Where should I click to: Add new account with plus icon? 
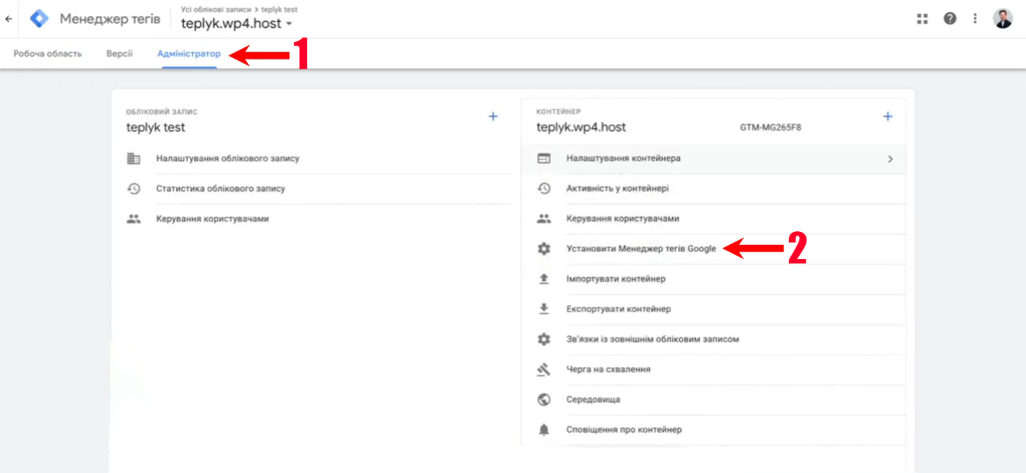493,116
